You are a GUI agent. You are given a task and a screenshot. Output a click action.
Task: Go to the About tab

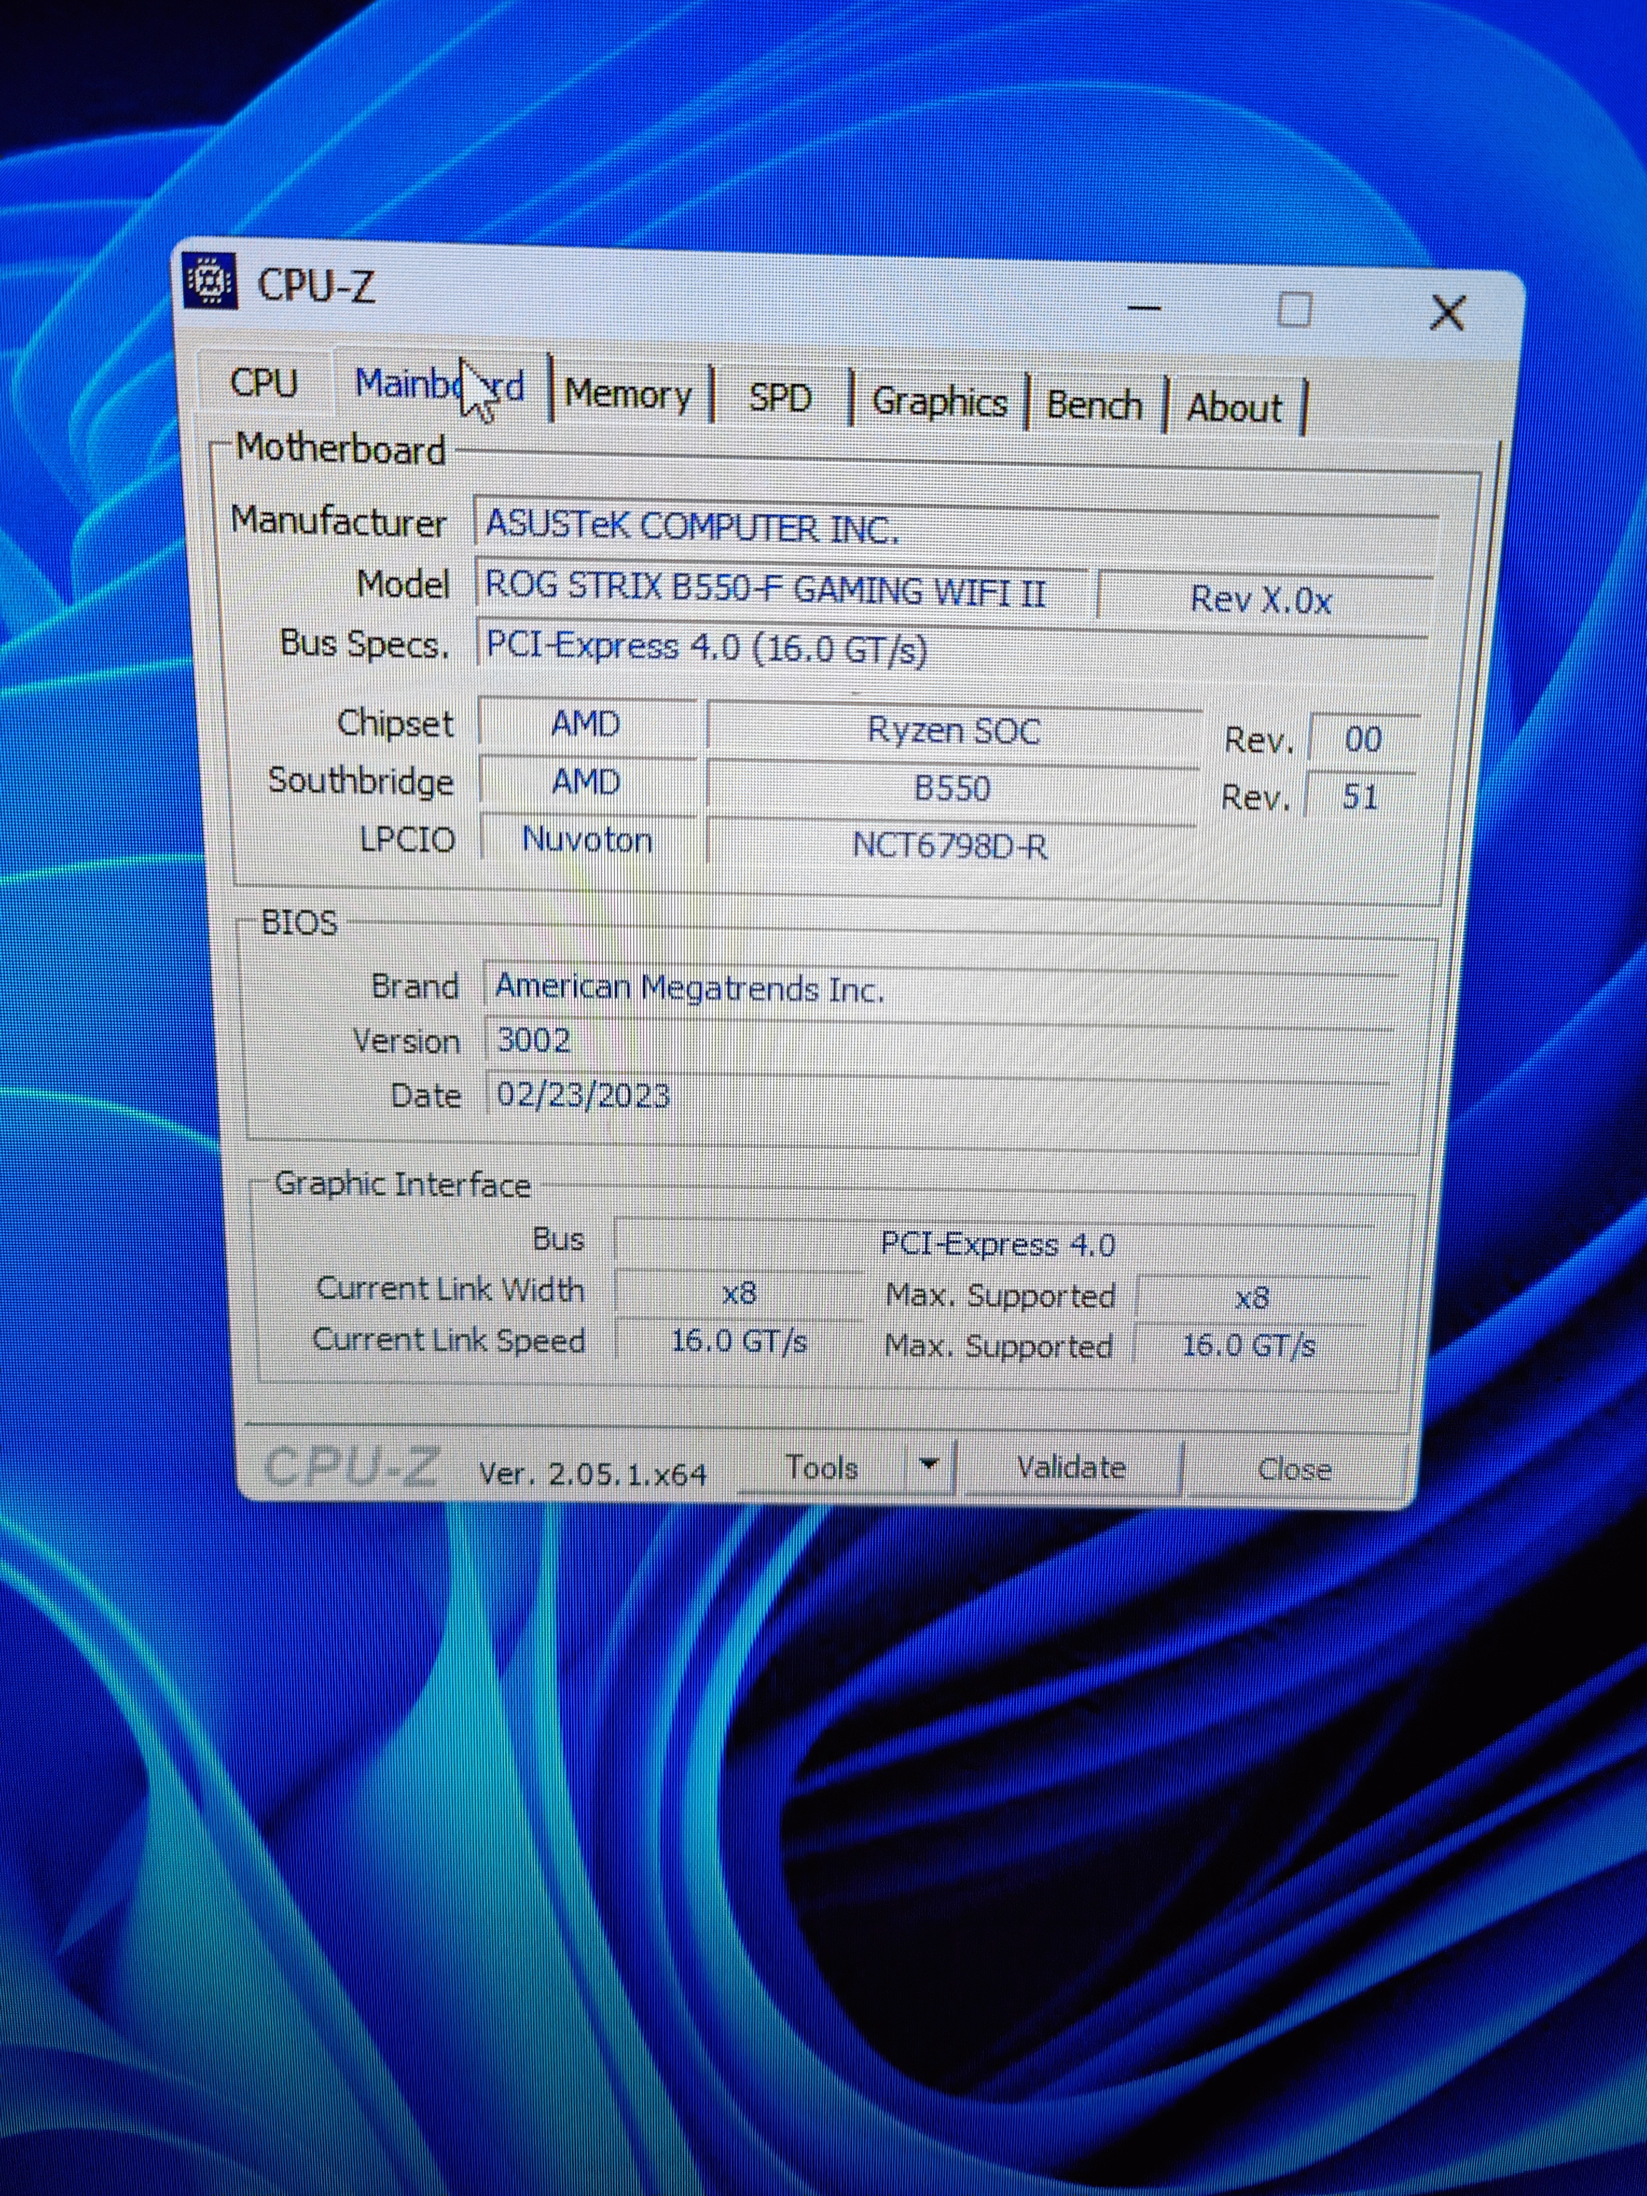[x=1234, y=408]
